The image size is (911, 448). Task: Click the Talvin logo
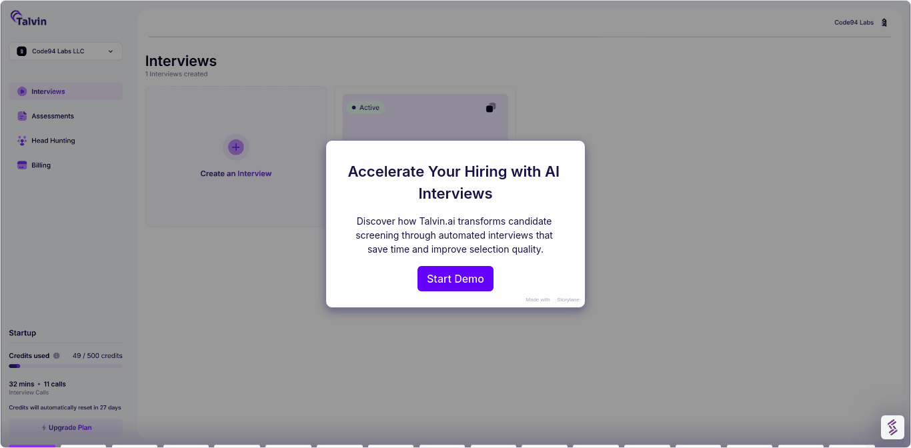coord(28,18)
